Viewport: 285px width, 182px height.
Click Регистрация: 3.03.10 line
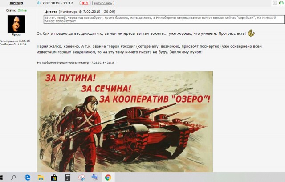coord(15,41)
